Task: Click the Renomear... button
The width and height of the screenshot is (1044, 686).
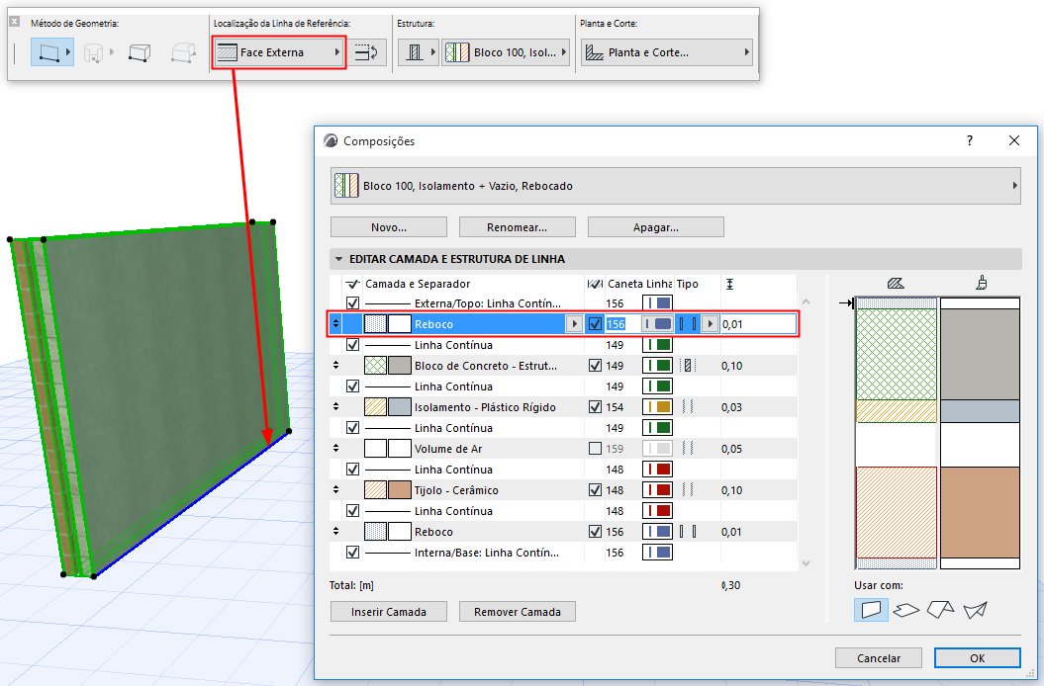Action: [518, 227]
